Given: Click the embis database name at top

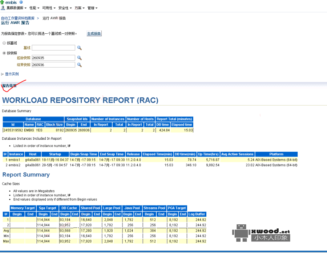Looking at the screenshot, I should [x=11, y=3].
